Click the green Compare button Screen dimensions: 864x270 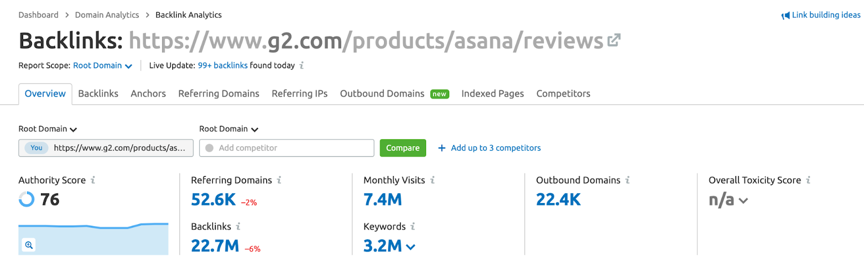pos(403,148)
